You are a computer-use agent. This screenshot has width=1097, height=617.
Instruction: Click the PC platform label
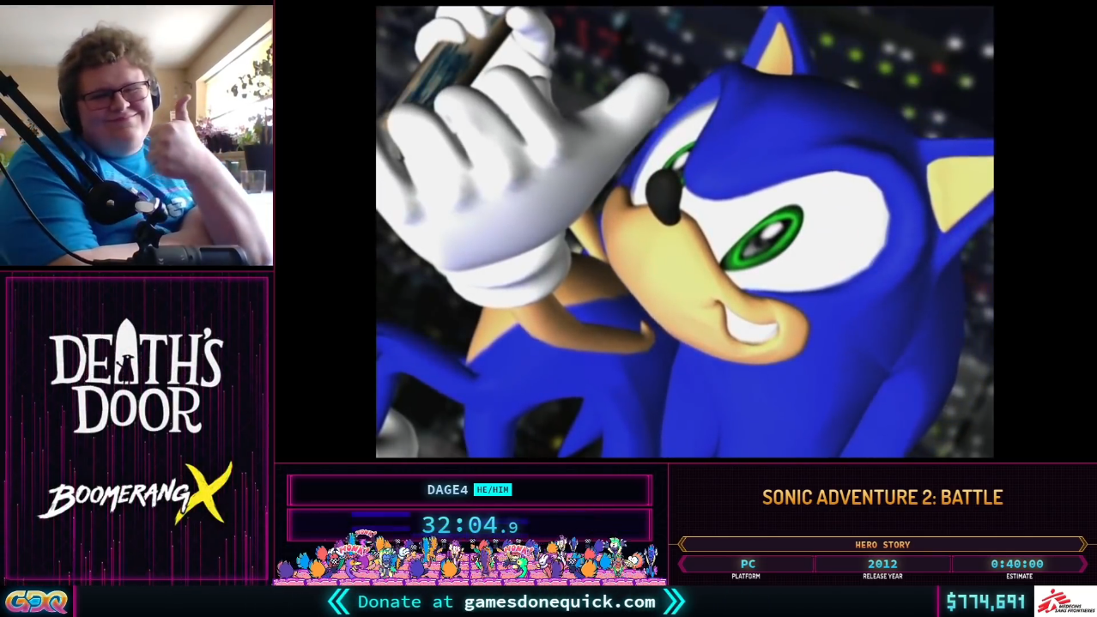(x=748, y=564)
